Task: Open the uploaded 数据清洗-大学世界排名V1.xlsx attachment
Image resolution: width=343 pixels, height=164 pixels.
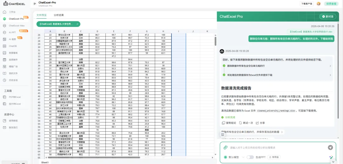Action: point(311,32)
